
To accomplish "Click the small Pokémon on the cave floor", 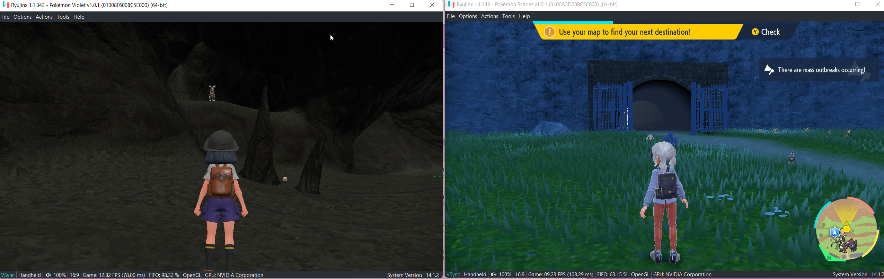I will [x=285, y=179].
